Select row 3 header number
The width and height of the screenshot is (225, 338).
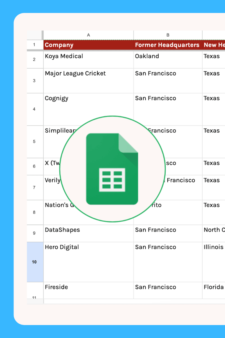click(x=34, y=81)
